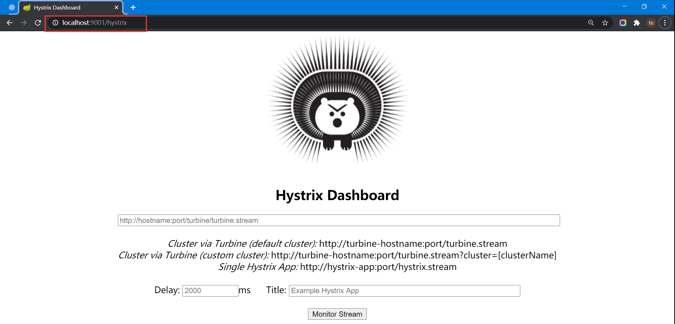
Task: View site information icon in address bar
Action: [x=55, y=23]
